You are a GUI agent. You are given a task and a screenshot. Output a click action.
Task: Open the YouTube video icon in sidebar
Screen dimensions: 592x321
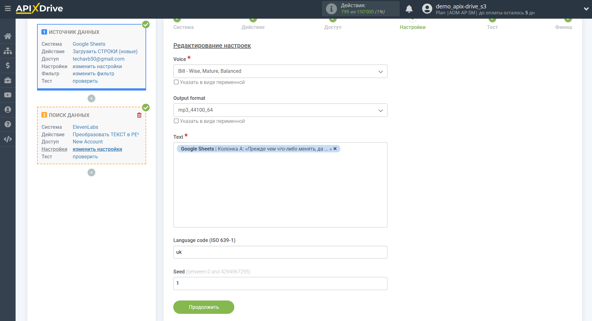tap(8, 95)
